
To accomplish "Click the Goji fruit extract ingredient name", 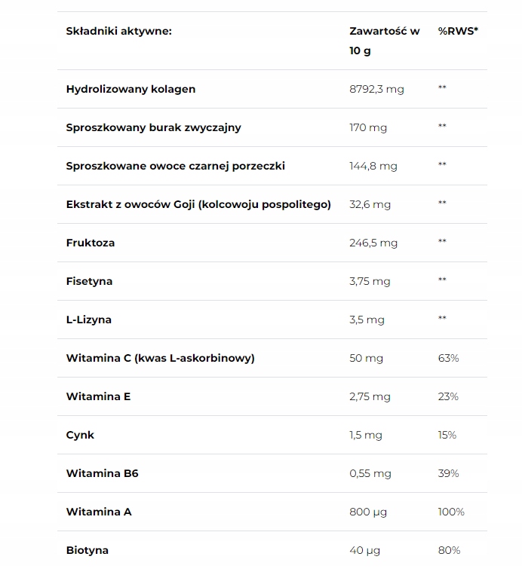I will tap(198, 204).
